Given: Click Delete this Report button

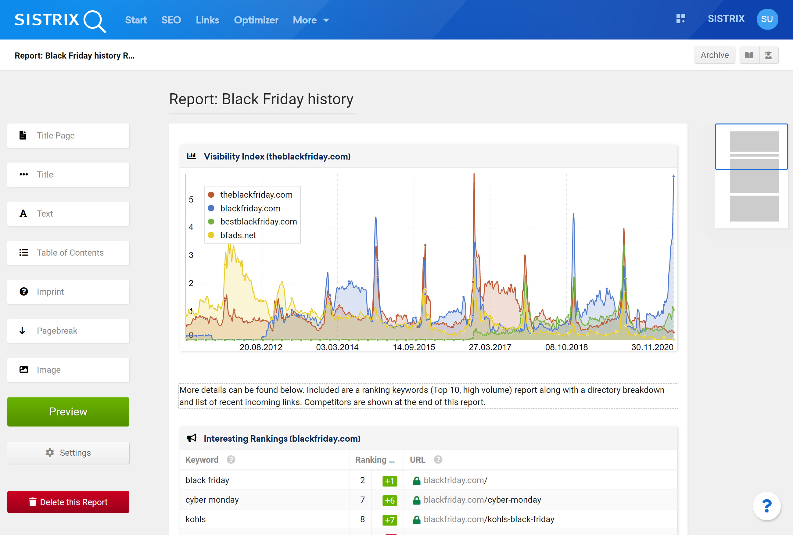Looking at the screenshot, I should coord(68,502).
